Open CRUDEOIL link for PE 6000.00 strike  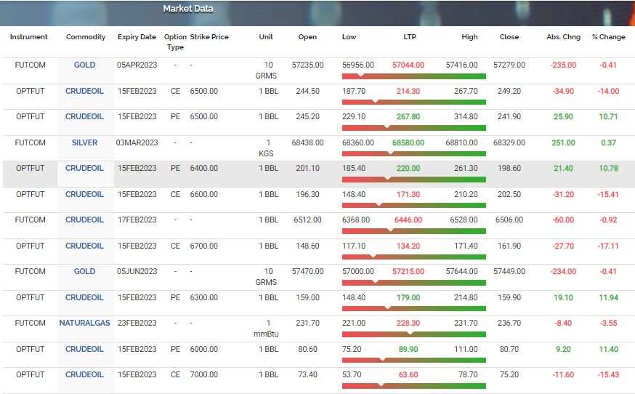click(84, 349)
